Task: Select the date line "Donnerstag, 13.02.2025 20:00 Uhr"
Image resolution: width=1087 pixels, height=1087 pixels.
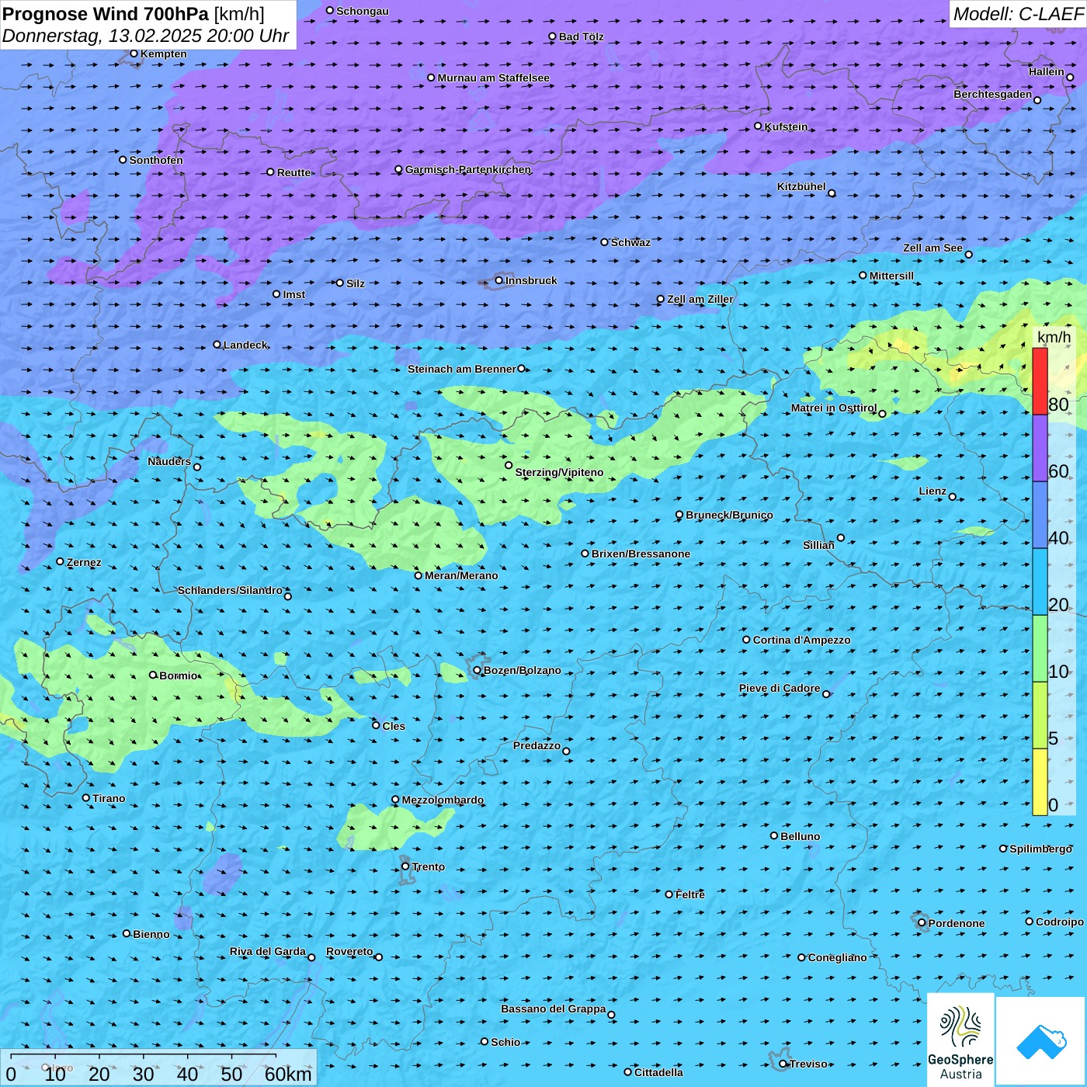Action: (145, 36)
